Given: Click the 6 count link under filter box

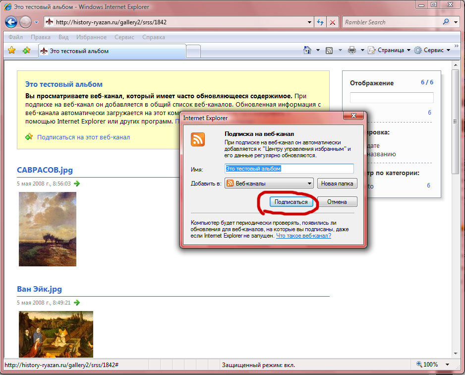Looking at the screenshot, I should click(429, 113).
